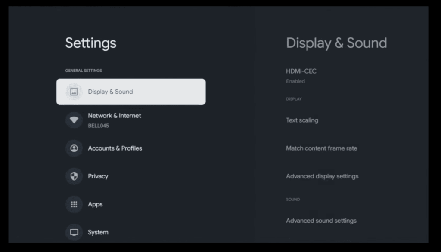Click the GENERAL SETTINGS section label
The width and height of the screenshot is (441, 252).
84,71
